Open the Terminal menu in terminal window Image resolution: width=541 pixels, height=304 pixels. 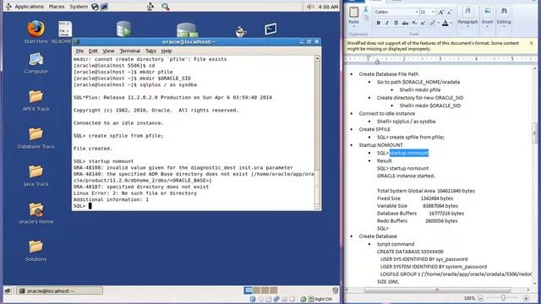pos(129,51)
